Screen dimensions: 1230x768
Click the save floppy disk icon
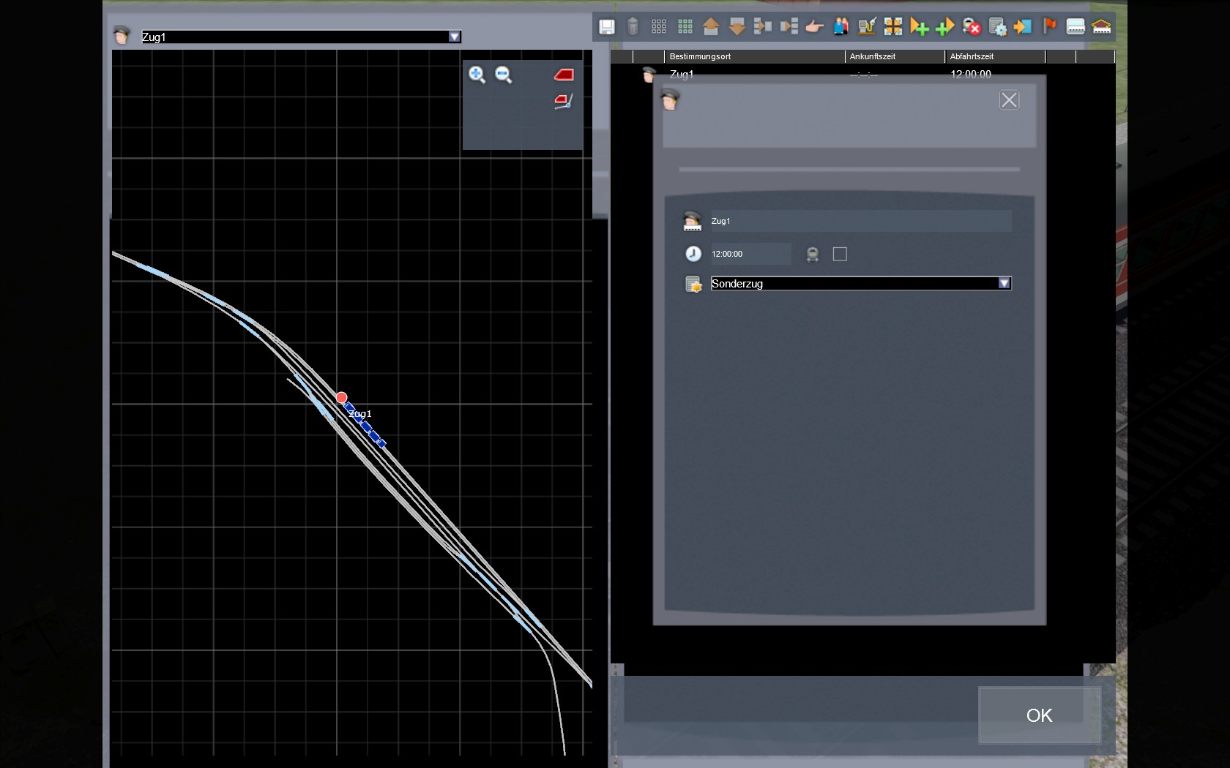pos(607,27)
